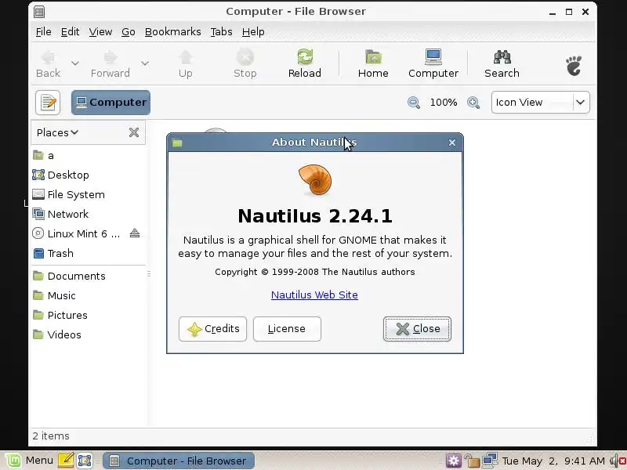
Task: Open the Places sidebar chooser dropdown
Action: [x=57, y=132]
